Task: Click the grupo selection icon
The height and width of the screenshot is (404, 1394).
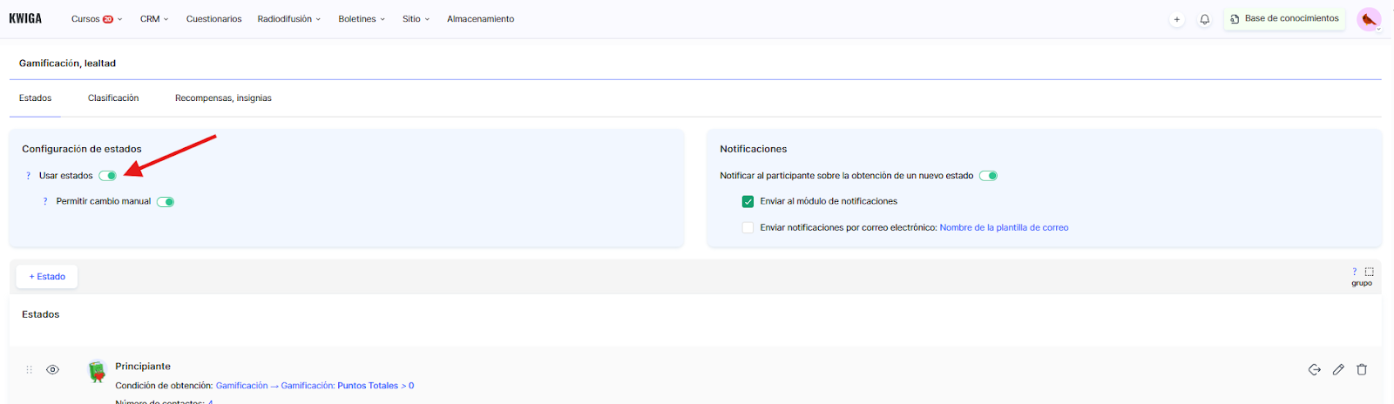Action: click(x=1369, y=272)
